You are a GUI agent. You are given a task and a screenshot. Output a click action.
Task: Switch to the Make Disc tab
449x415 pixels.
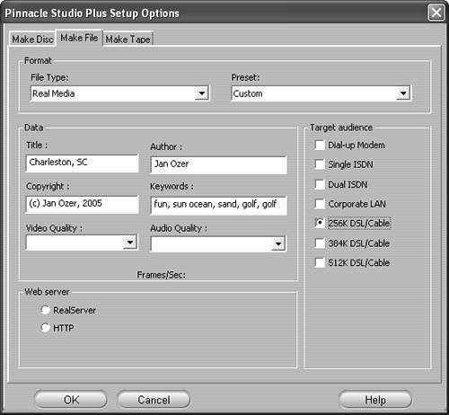[x=32, y=39]
